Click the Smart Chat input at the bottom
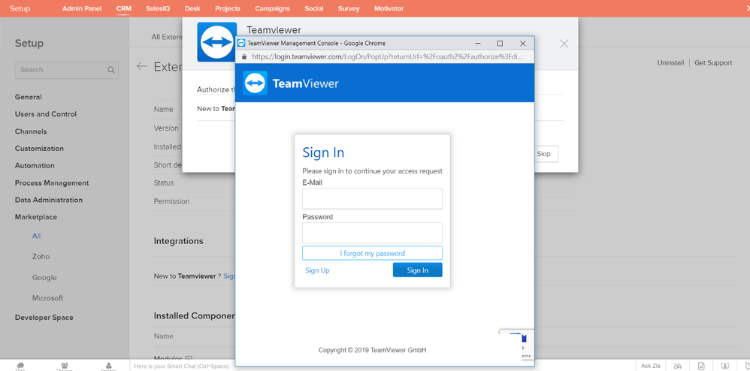 pos(182,366)
